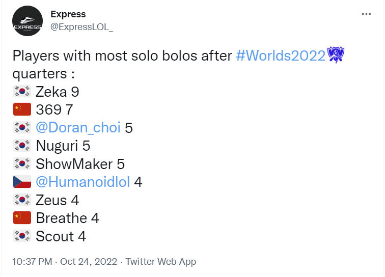Click the Worlds 2022 trophy emoji icon
Image resolution: width=385 pixels, height=277 pixels.
coord(336,55)
